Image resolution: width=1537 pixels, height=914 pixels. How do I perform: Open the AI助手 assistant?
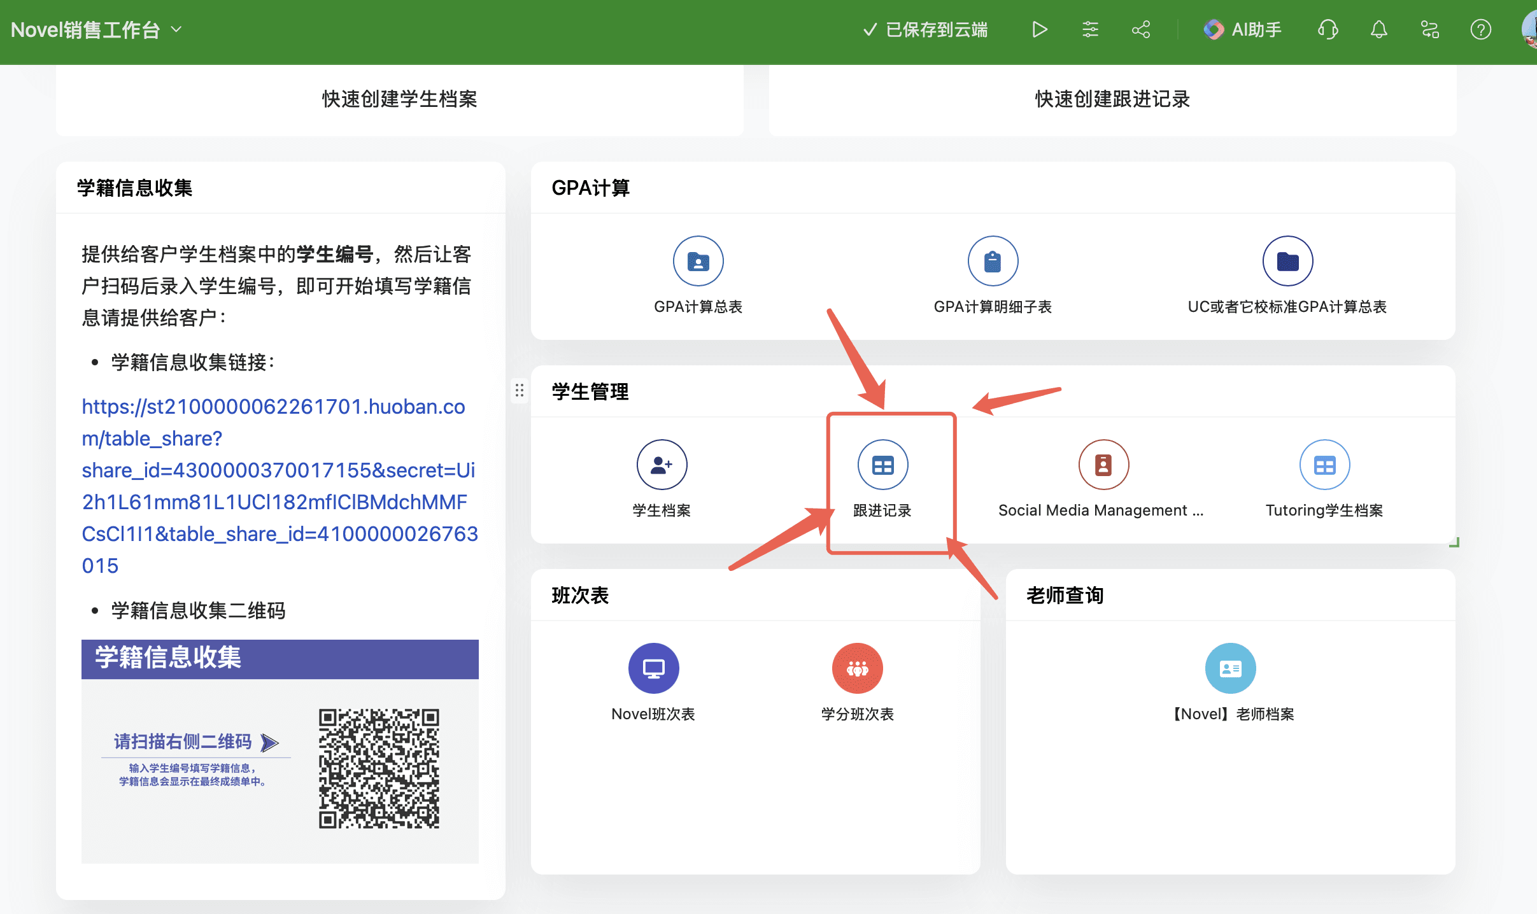point(1242,30)
